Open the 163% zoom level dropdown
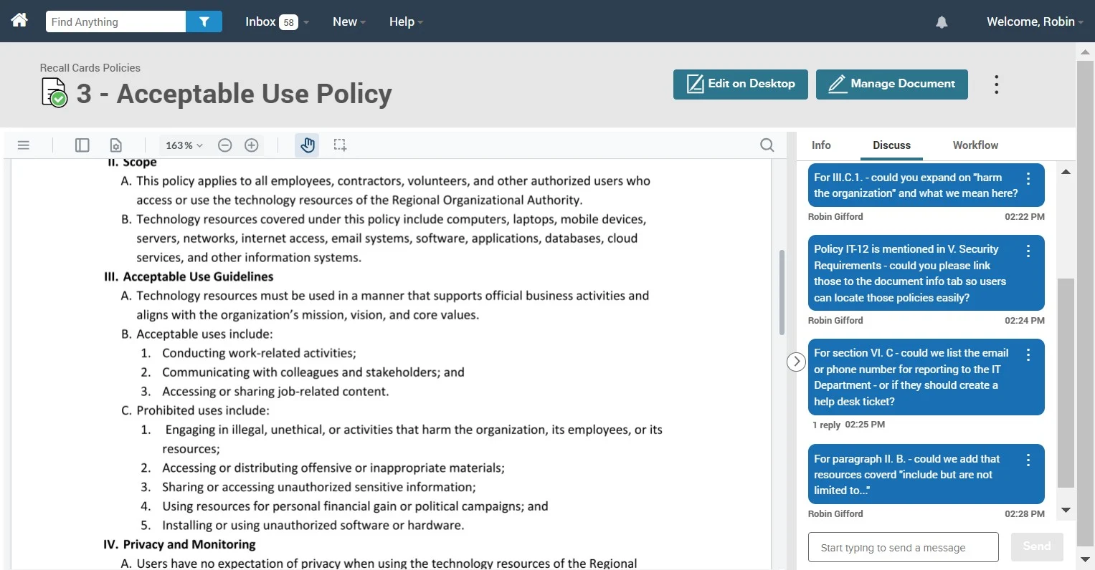The image size is (1095, 570). (x=184, y=145)
